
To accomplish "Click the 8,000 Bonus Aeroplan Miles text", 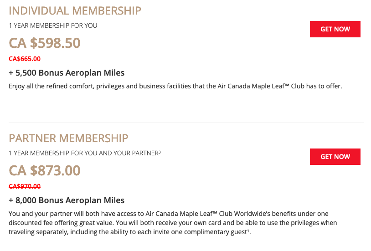I will [x=67, y=200].
